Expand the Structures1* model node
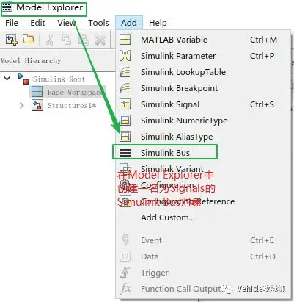The width and height of the screenshot is (294, 302). click(22, 106)
